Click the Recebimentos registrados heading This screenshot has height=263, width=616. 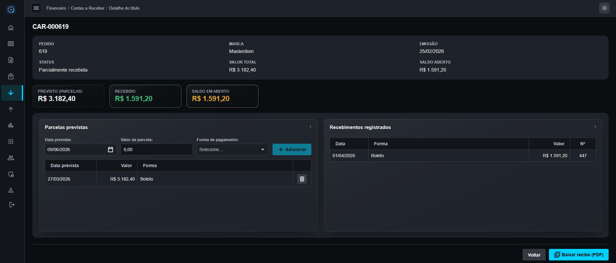[x=360, y=127]
